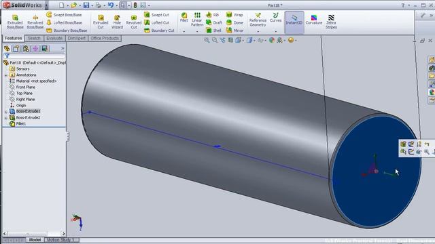
Task: Open the Hole Wizard
Action: [x=117, y=22]
